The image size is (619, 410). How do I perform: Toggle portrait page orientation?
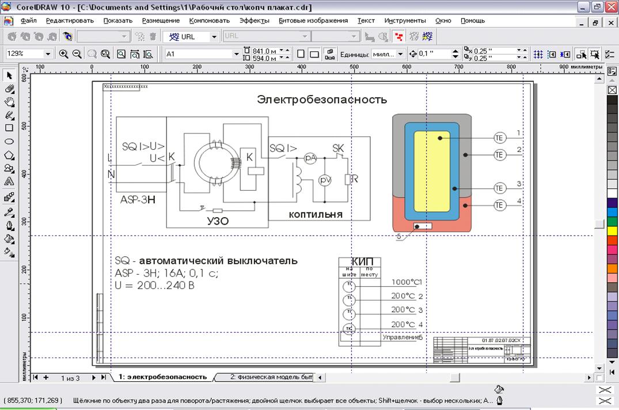(301, 54)
